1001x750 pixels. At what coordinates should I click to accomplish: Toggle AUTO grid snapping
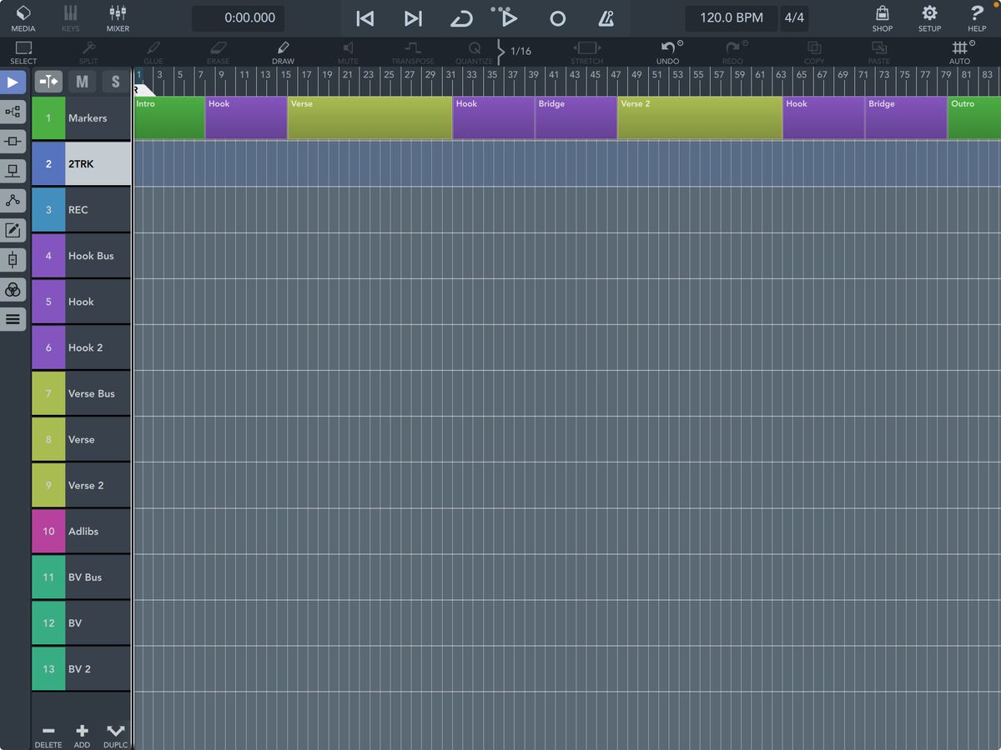click(x=960, y=52)
